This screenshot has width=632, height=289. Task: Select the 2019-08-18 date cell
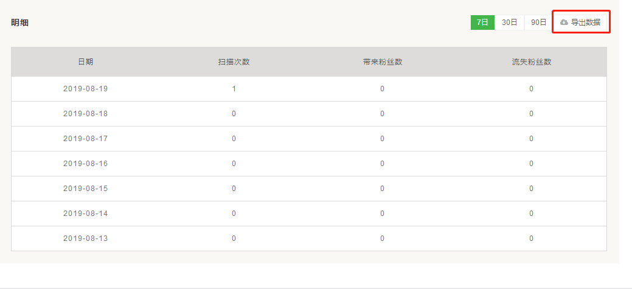pyautogui.click(x=85, y=114)
